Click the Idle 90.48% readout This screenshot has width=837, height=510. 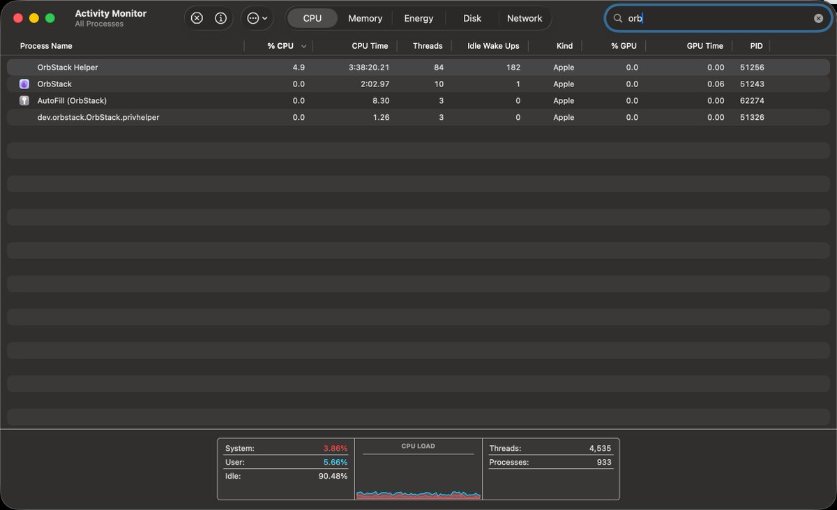pyautogui.click(x=332, y=476)
